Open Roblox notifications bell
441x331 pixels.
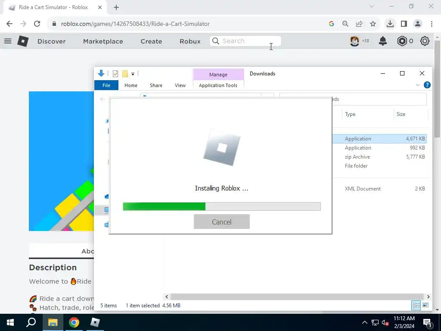[383, 41]
